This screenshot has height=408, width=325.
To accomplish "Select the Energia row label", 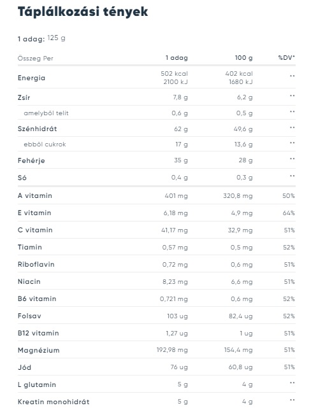I will point(31,78).
